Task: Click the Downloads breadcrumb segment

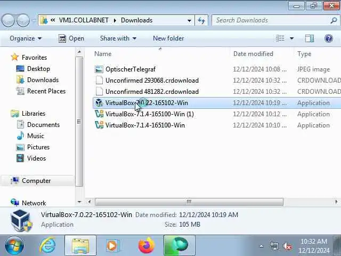Action: [x=136, y=20]
